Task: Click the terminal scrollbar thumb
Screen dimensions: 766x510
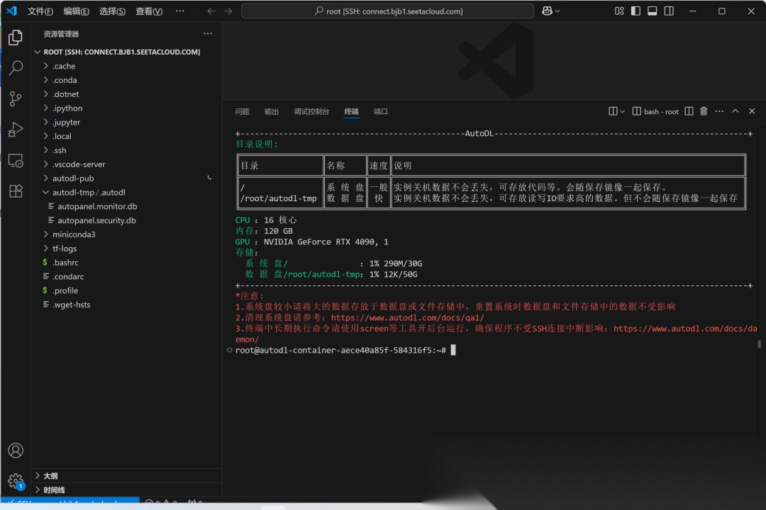Action: coord(759,344)
